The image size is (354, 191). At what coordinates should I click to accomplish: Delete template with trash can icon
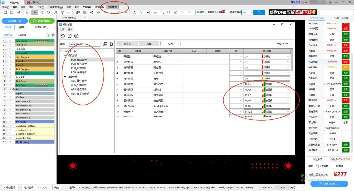[x=111, y=44]
